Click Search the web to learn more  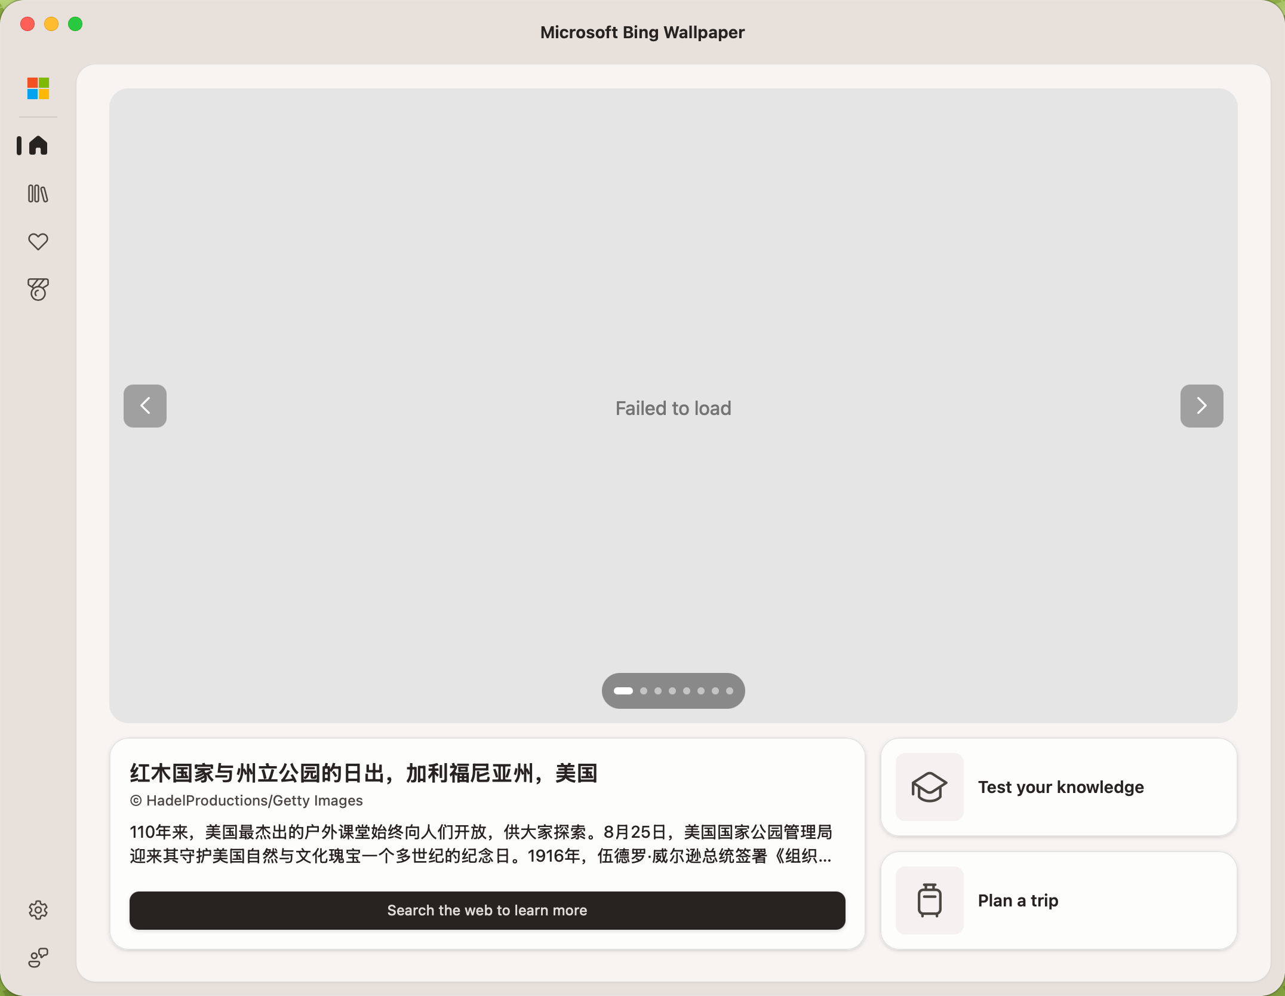pyautogui.click(x=487, y=911)
